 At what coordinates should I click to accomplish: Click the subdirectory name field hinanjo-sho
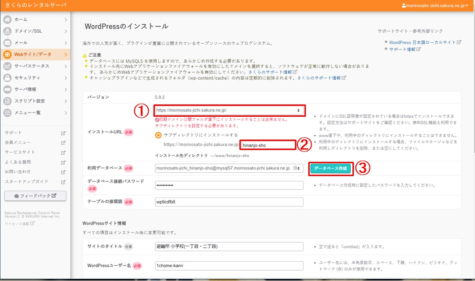pos(268,145)
